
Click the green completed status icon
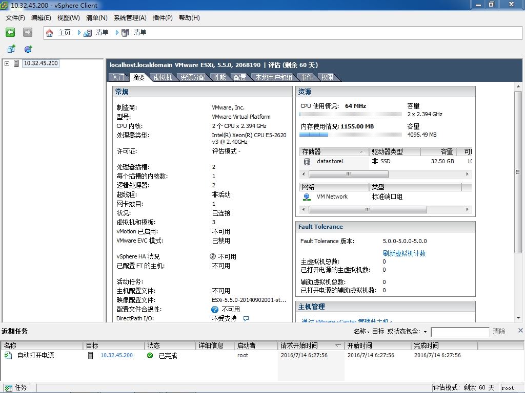pyautogui.click(x=150, y=355)
